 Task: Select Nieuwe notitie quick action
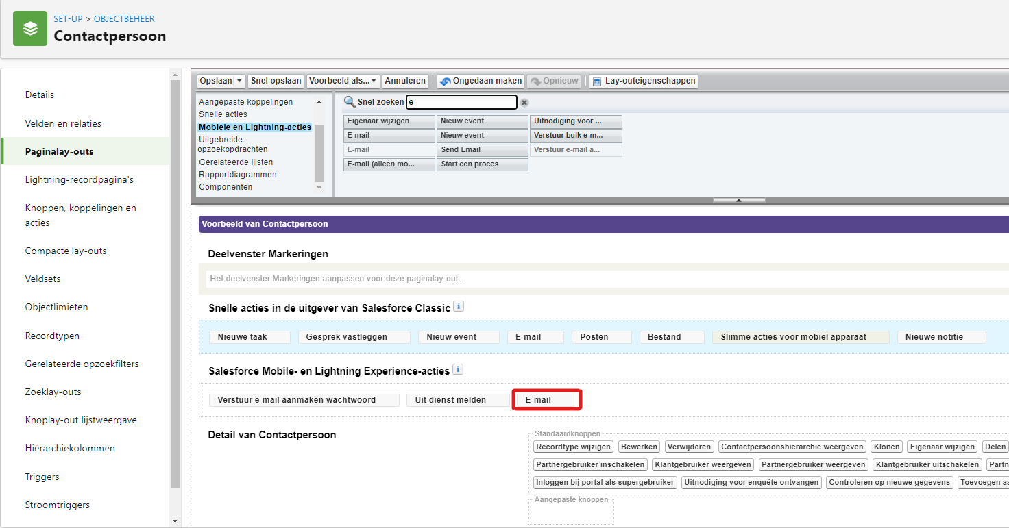[x=941, y=337]
